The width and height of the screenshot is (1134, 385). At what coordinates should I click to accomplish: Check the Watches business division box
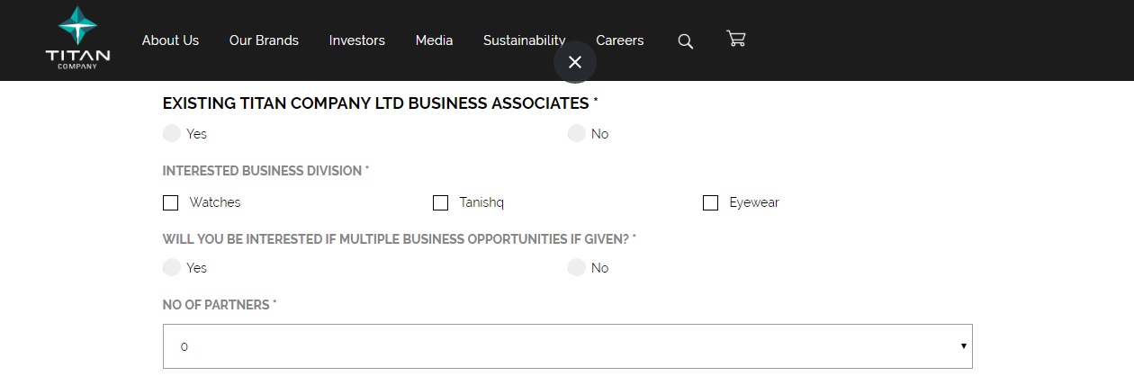tap(171, 202)
